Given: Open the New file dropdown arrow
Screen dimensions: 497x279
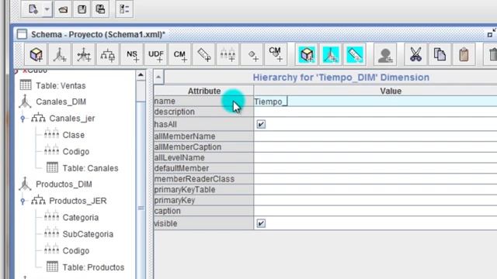Looking at the screenshot, I should coord(47,9).
